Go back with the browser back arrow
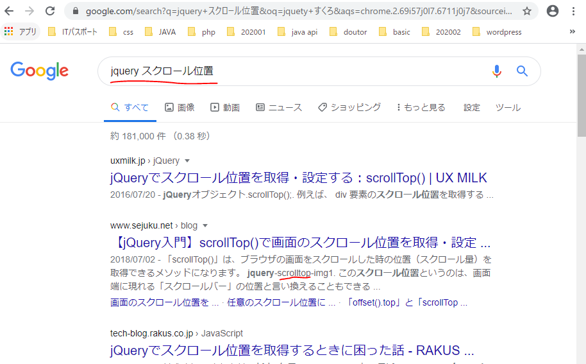The height and width of the screenshot is (364, 586). [9, 11]
